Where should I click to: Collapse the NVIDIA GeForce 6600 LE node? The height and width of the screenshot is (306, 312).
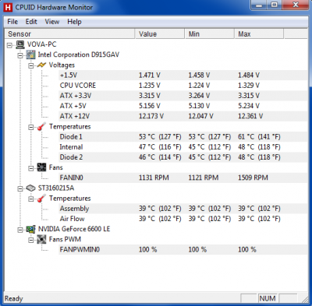20,230
